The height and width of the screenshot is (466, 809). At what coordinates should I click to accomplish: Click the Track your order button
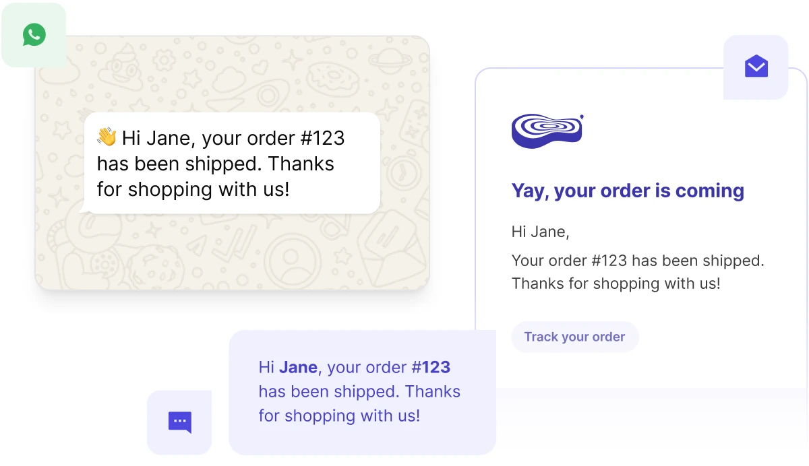574,337
